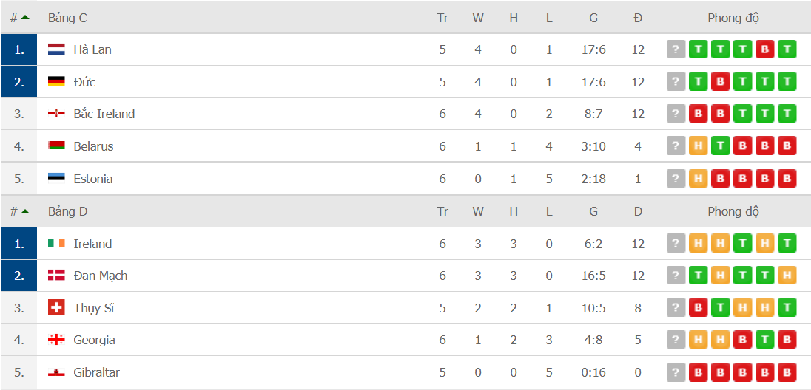Click the Georgia flag icon

pos(56,340)
